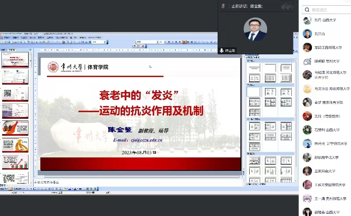
Task: Switch to the 大纲 (Outline) tab
Action: coord(3,50)
